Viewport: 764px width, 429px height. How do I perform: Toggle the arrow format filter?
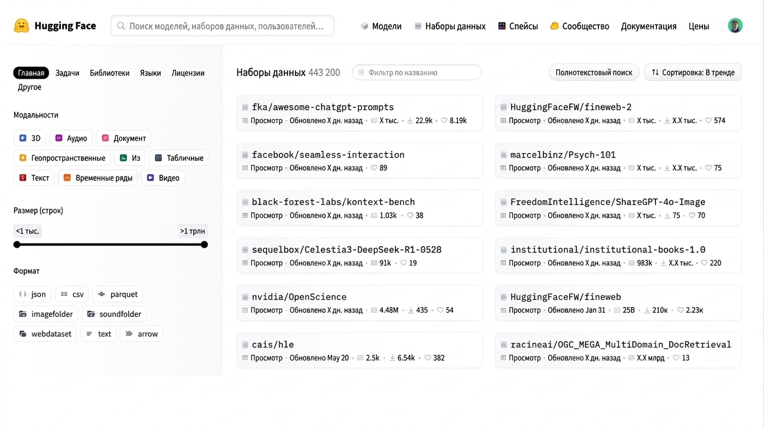(x=141, y=333)
